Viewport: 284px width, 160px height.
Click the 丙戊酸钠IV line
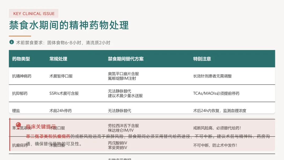[x=118, y=143]
